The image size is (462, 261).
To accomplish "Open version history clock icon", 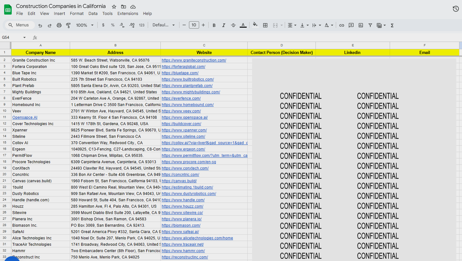I will point(456,9).
